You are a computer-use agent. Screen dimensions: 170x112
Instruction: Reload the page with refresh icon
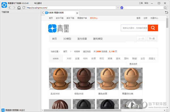pos(24,8)
